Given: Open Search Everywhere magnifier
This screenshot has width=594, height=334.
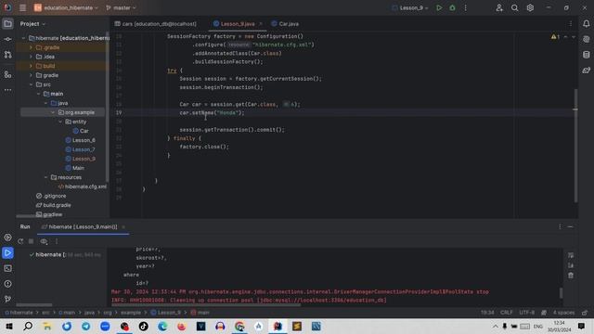Looking at the screenshot, I should 514,7.
